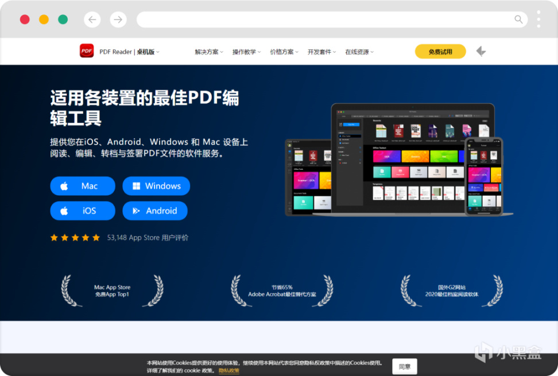The height and width of the screenshot is (376, 558).
Task: Click the five-star rating row
Action: point(75,238)
